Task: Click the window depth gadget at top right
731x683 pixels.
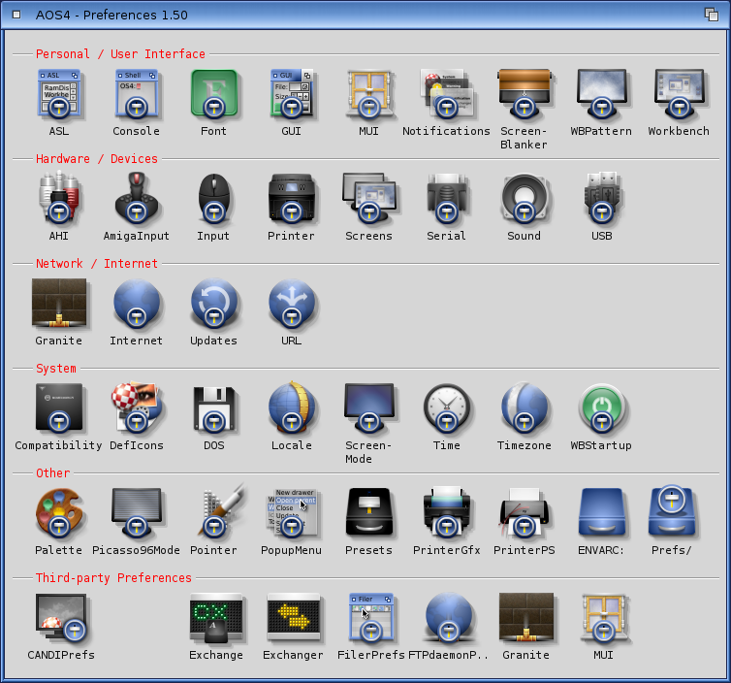Action: tap(712, 15)
